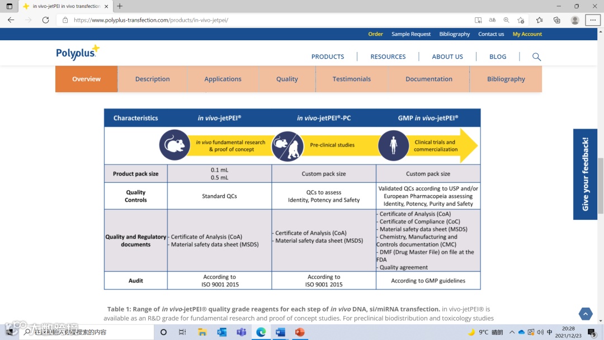Screen dimensions: 604x340
Task: Open Windows Start menu
Action: tap(10, 332)
